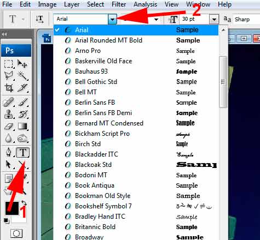Select the Clone Stamp tool
This screenshot has width=260, height=240.
click(9, 114)
